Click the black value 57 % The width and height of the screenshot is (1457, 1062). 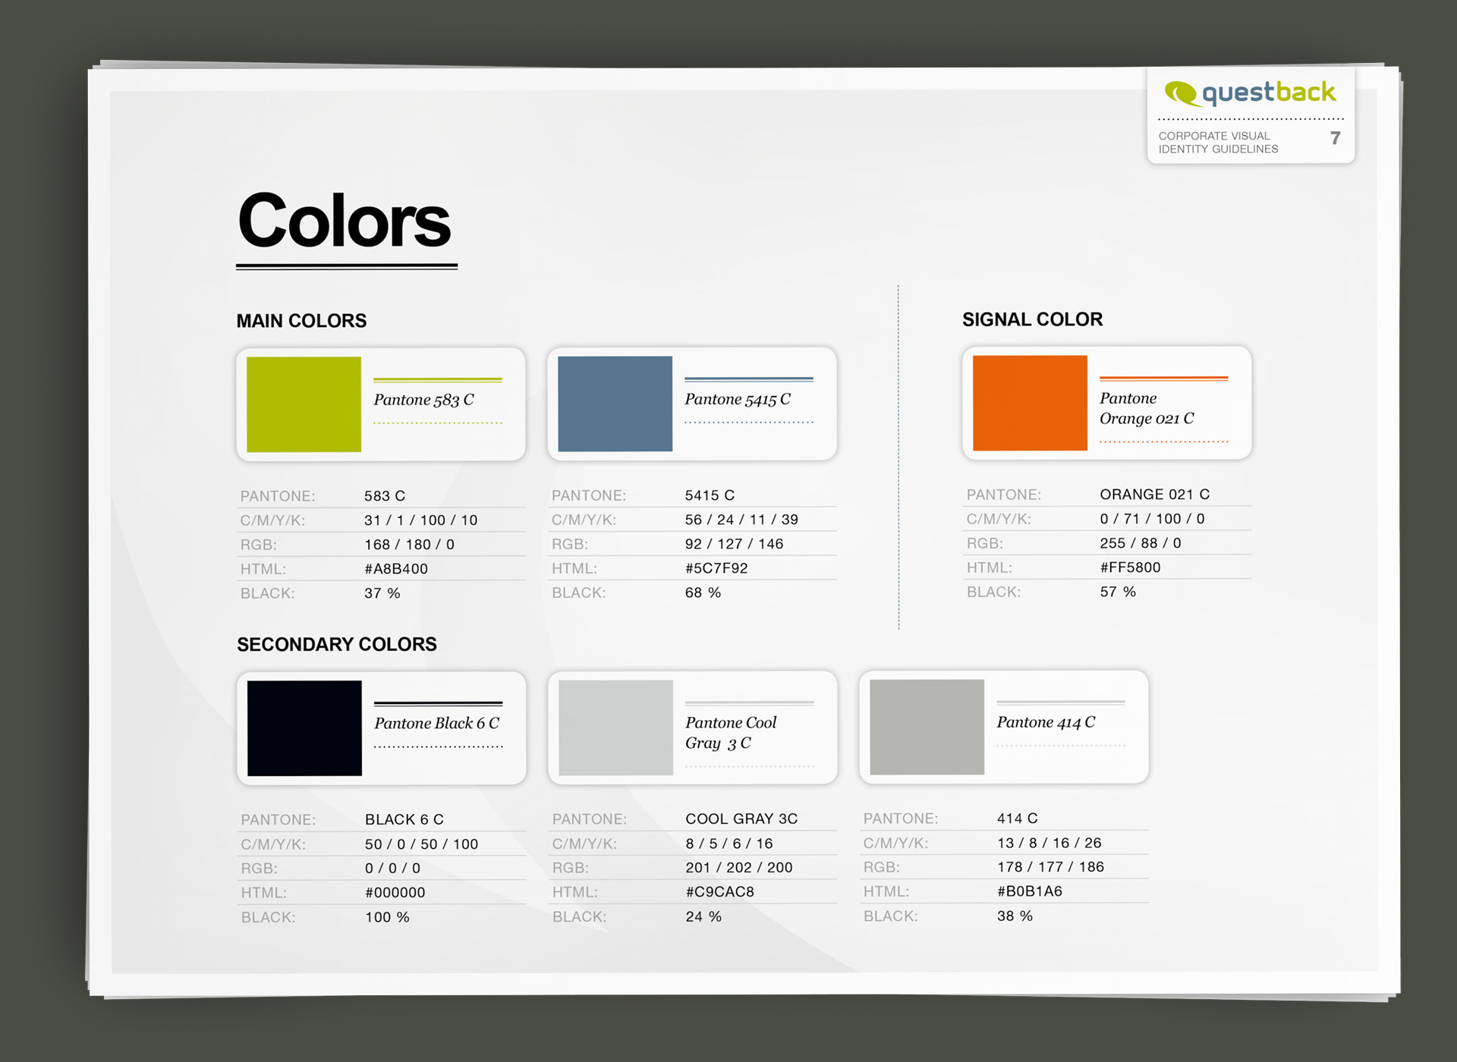1119,592
